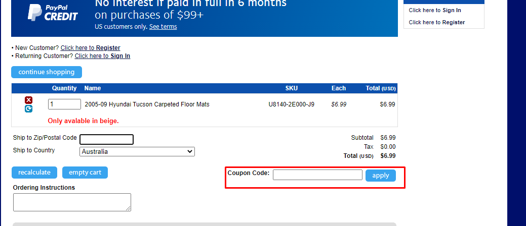The height and width of the screenshot is (226, 526).
Task: Click the PayPal Credit logo
Action: click(x=53, y=13)
